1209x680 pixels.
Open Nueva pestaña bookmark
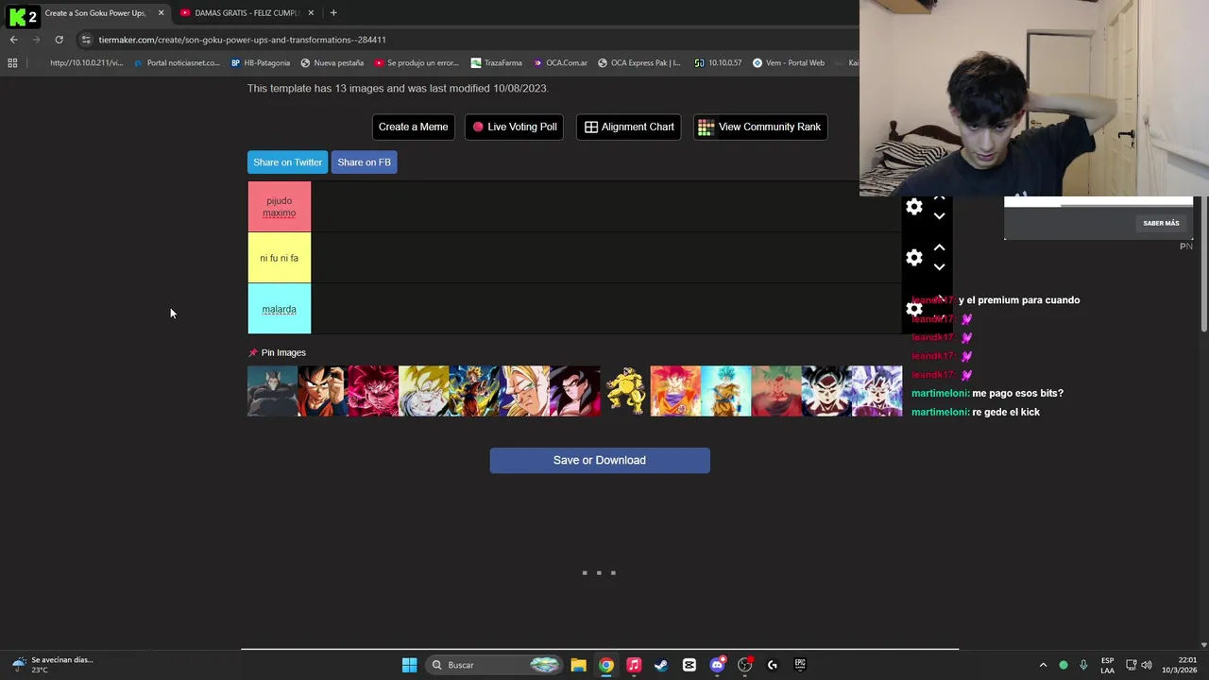(332, 63)
